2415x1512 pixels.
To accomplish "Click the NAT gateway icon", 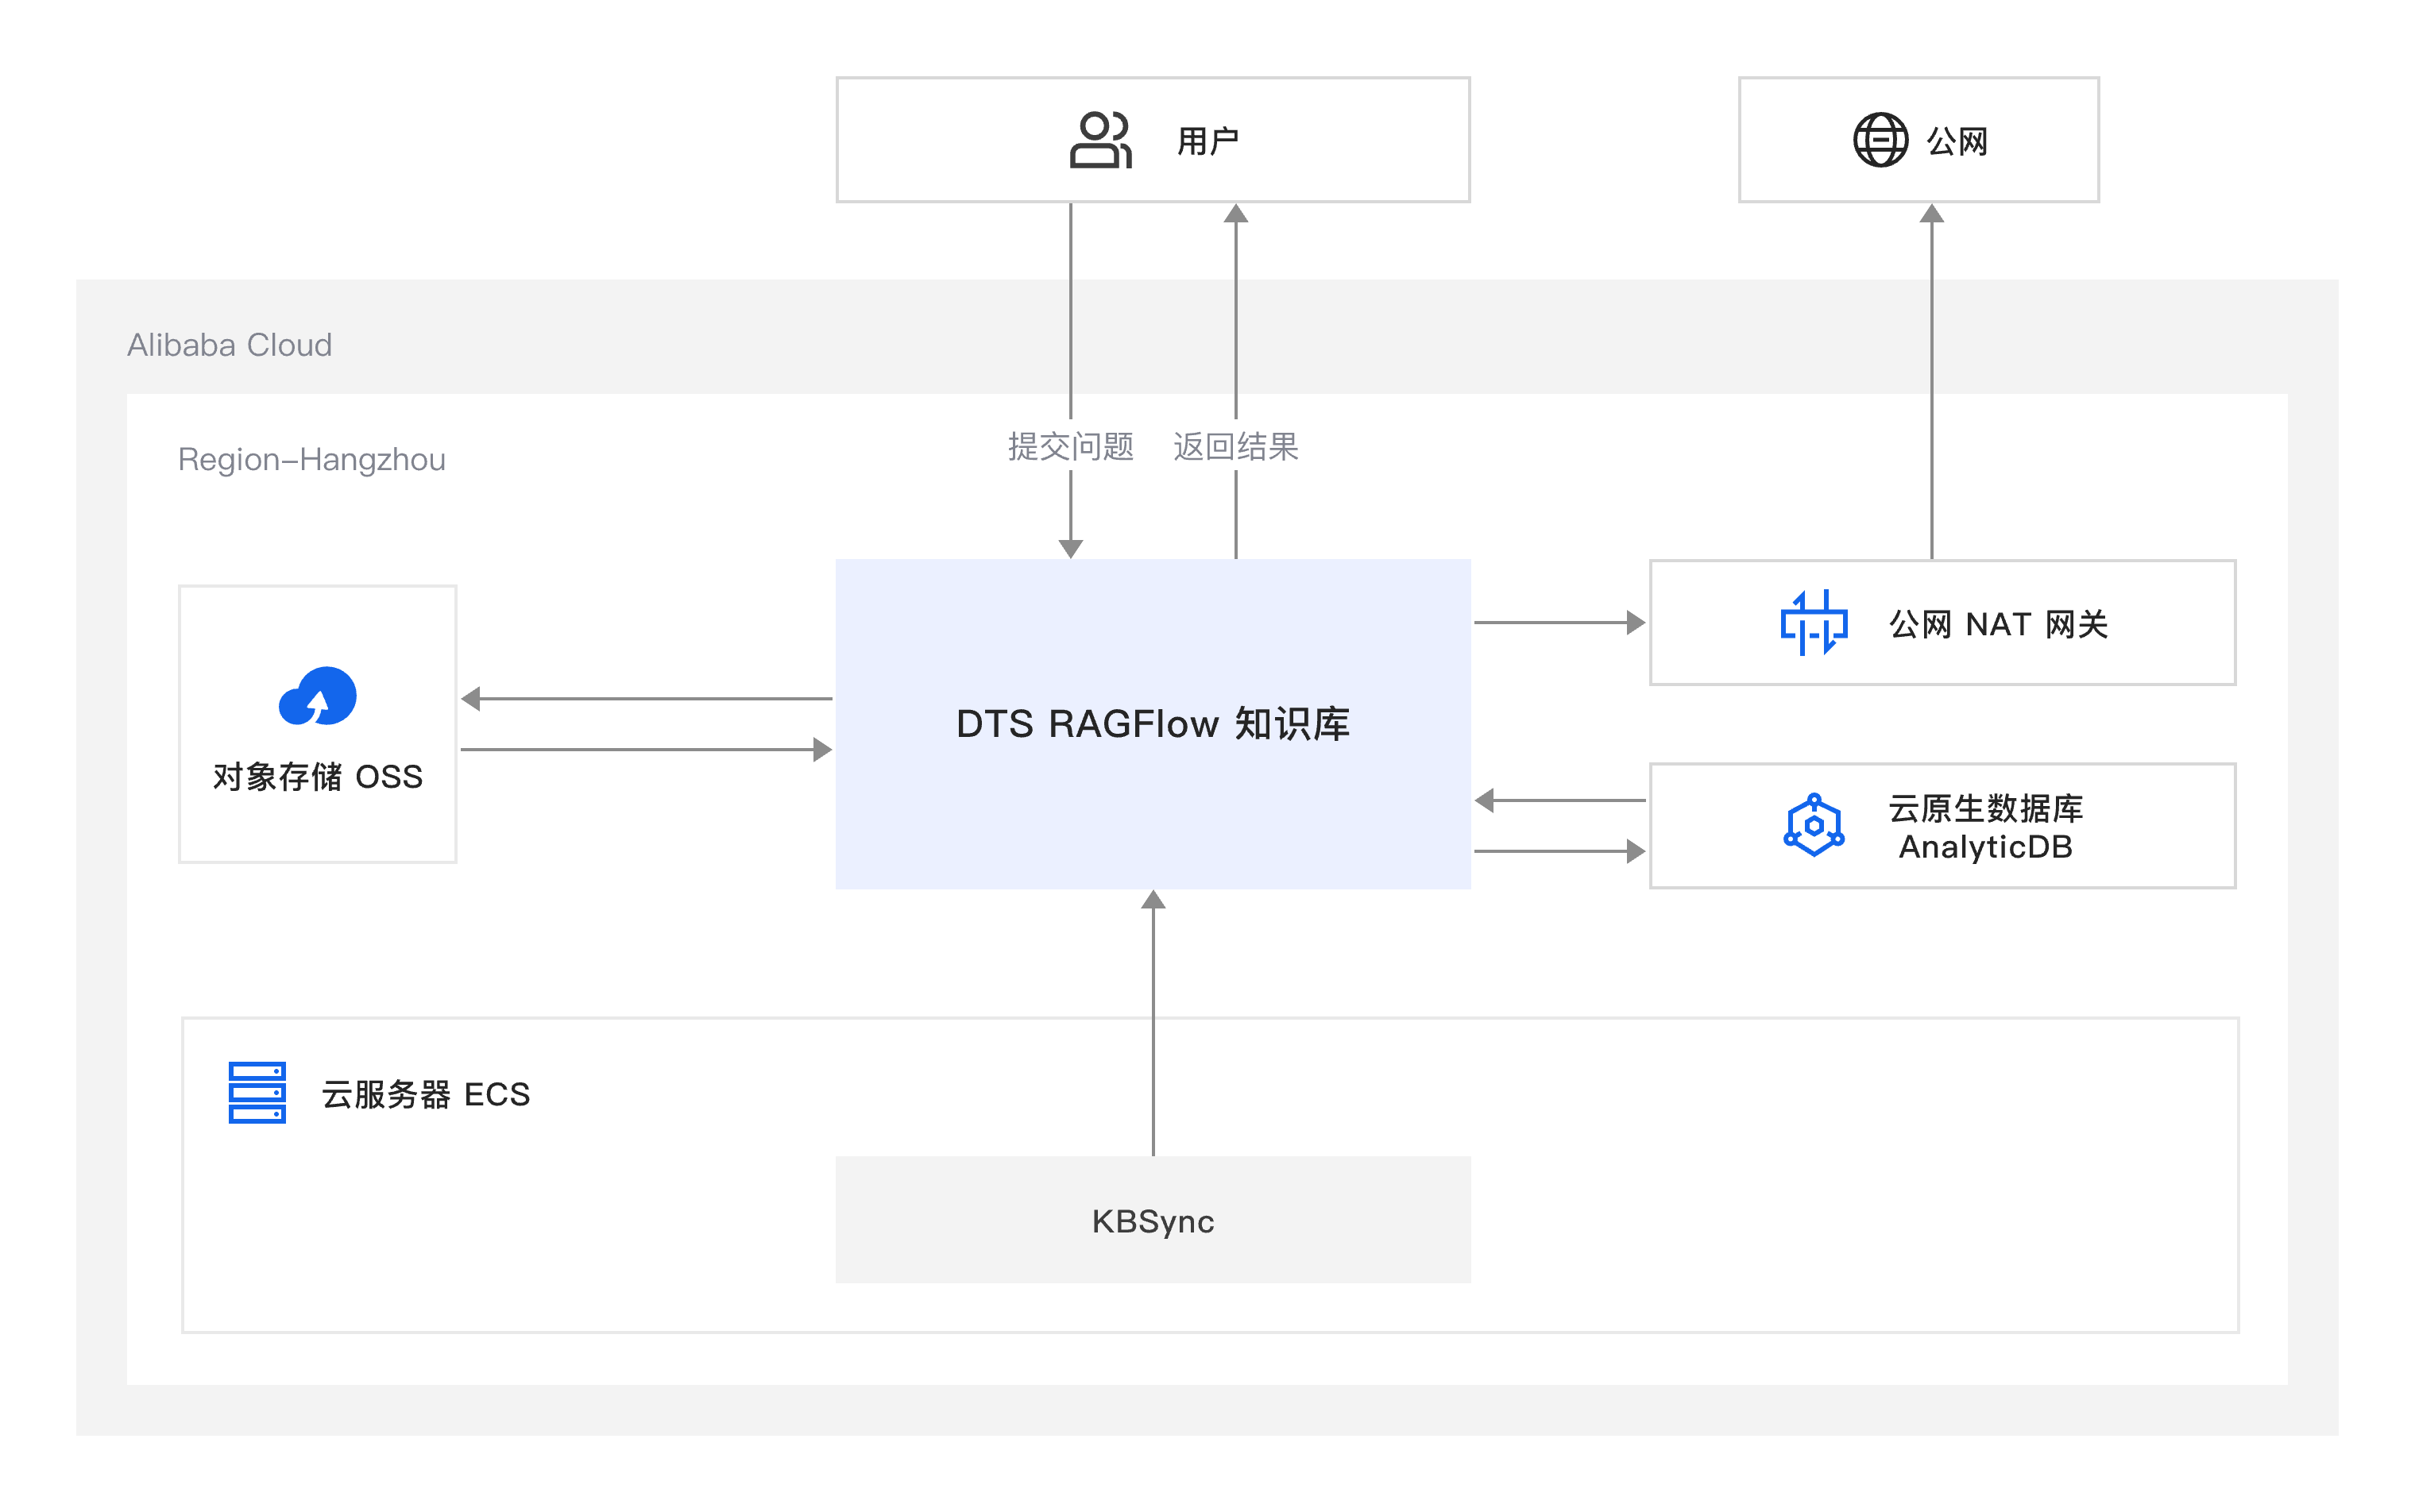I will 1813,623.
